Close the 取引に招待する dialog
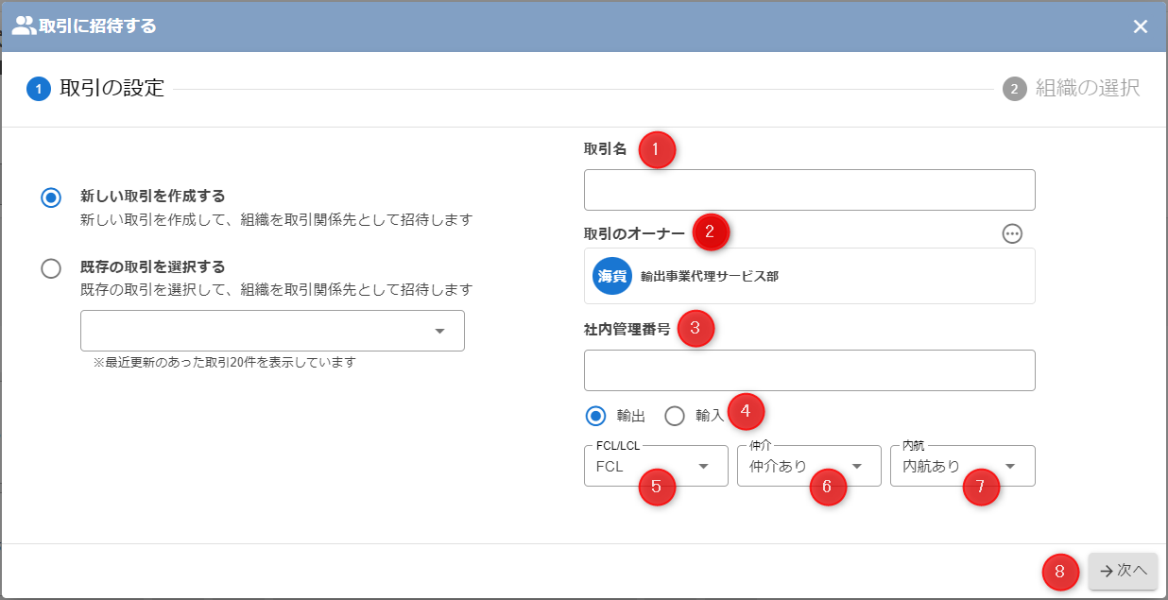This screenshot has width=1168, height=600. click(x=1141, y=26)
